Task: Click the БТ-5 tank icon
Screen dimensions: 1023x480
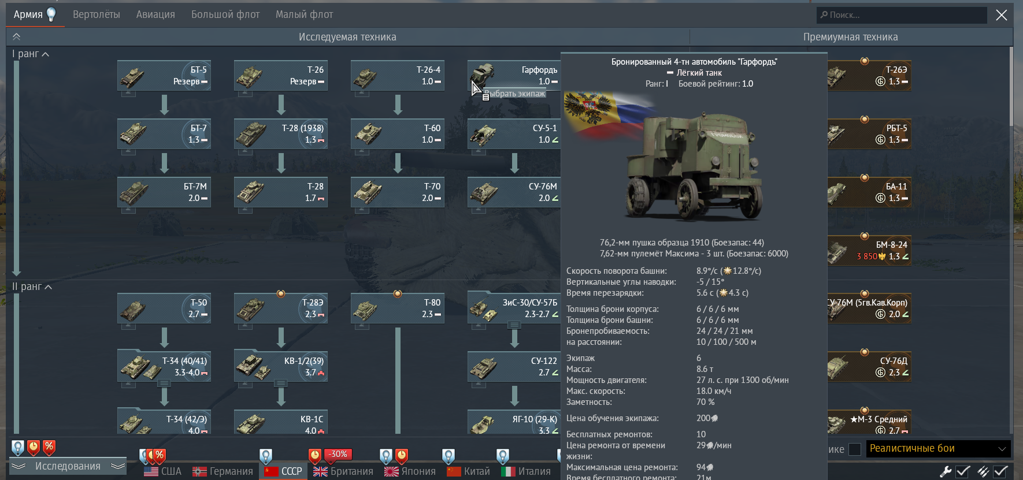Action: 133,77
